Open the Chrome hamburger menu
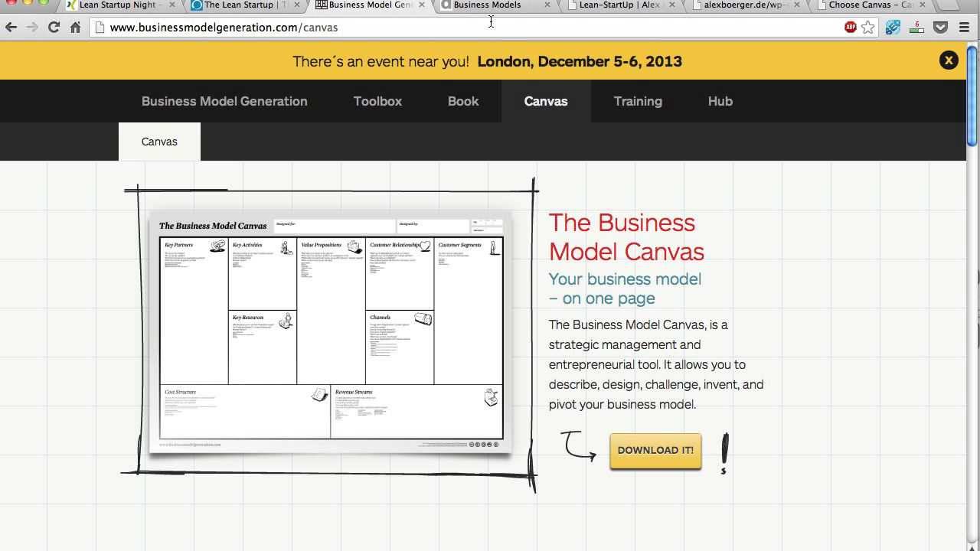The width and height of the screenshot is (980, 551). 965,28
